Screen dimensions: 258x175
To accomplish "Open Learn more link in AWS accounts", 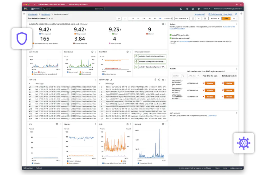I will 212,116.
